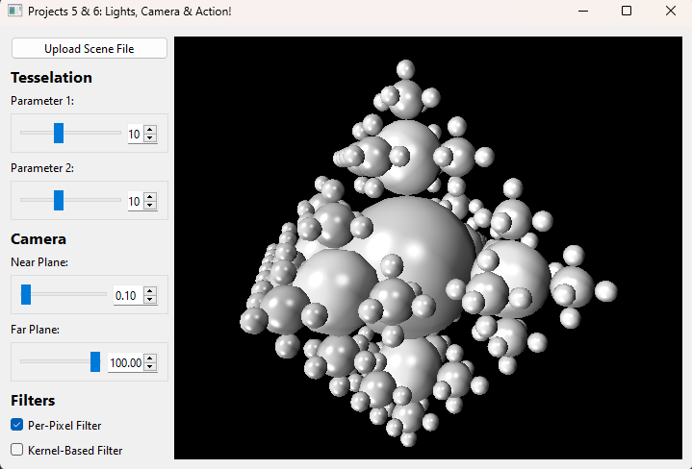The image size is (692, 469).
Task: Click the Filters section heading
Action: pyautogui.click(x=33, y=400)
